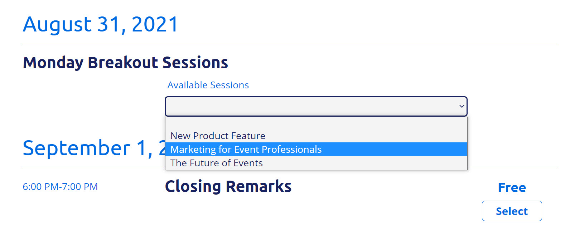The height and width of the screenshot is (230, 565).
Task: Select the highlighted Marketing session entry
Action: click(246, 149)
